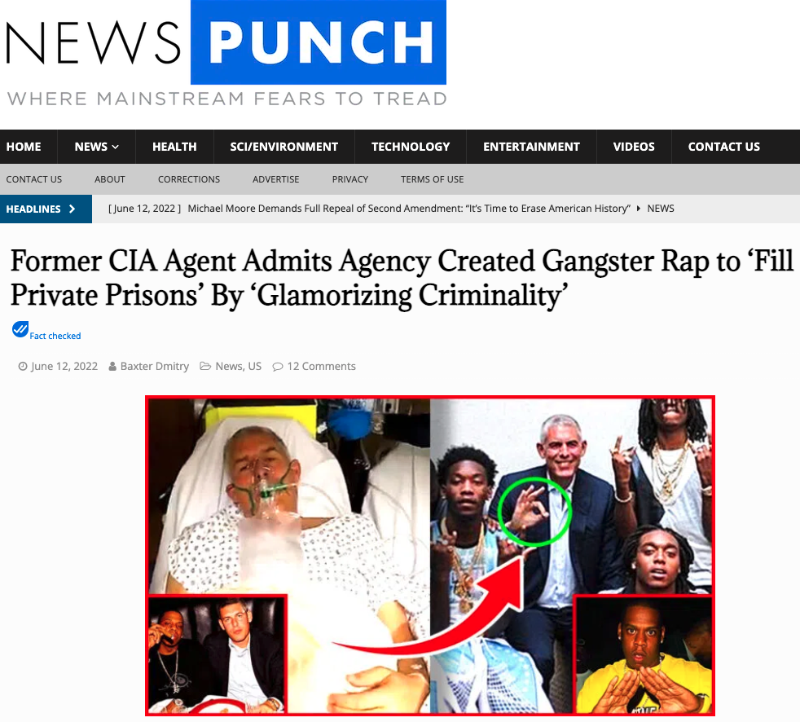The width and height of the screenshot is (800, 722).
Task: Click the clock icon beside June 12, 2022
Action: (x=23, y=367)
